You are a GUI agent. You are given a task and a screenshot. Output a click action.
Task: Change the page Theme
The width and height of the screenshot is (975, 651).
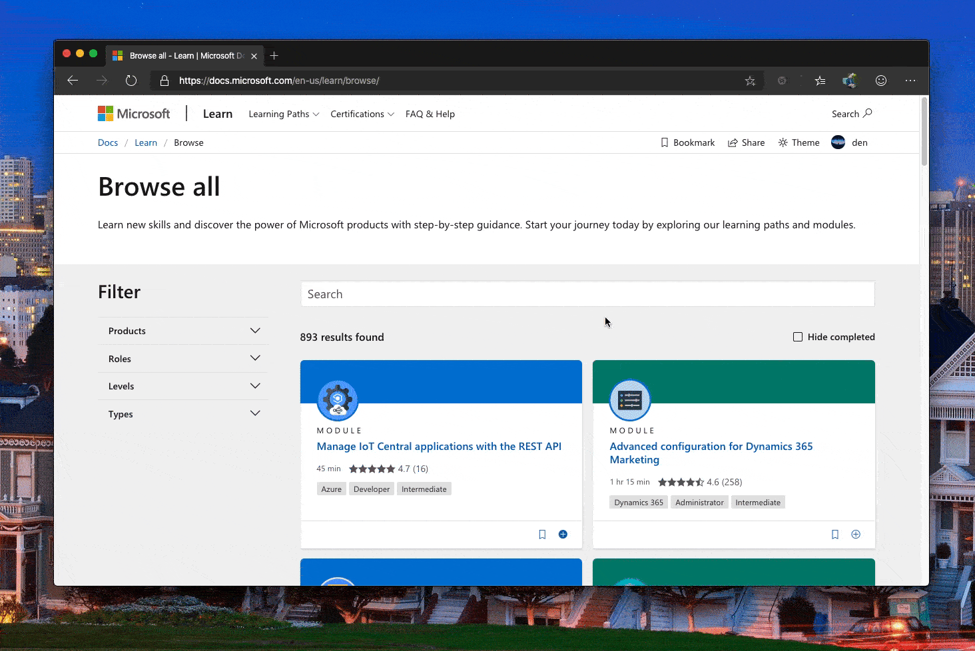pos(798,142)
